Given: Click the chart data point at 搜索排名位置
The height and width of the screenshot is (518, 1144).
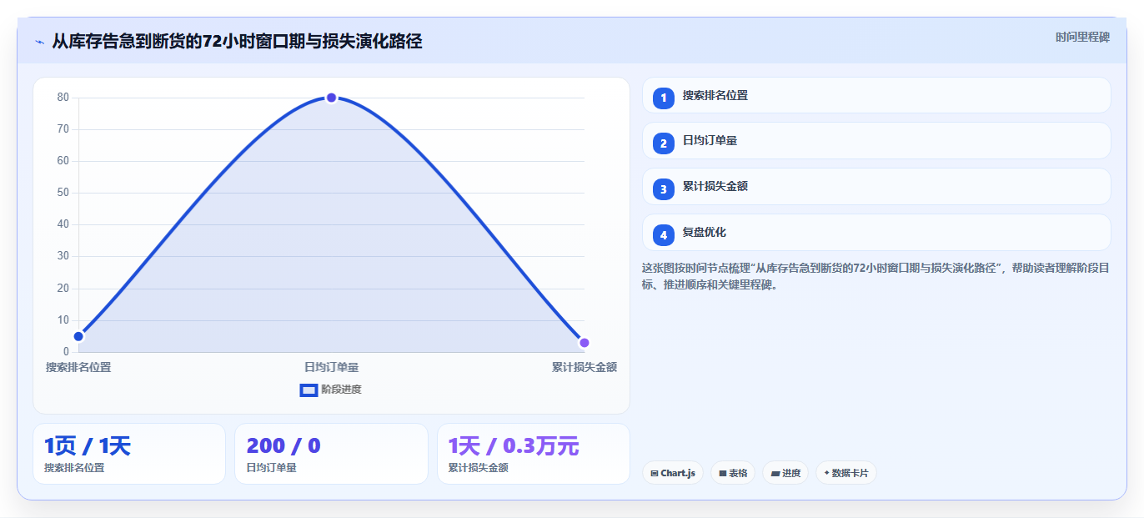Looking at the screenshot, I should 78,336.
